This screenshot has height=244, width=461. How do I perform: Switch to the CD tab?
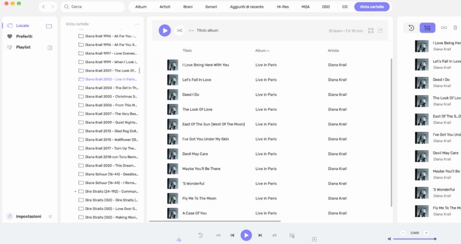(x=345, y=7)
